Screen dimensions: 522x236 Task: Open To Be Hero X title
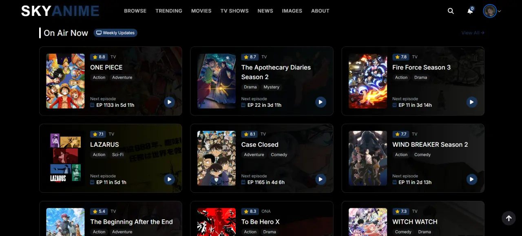[x=260, y=222]
